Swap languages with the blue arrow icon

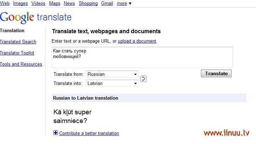tap(143, 79)
